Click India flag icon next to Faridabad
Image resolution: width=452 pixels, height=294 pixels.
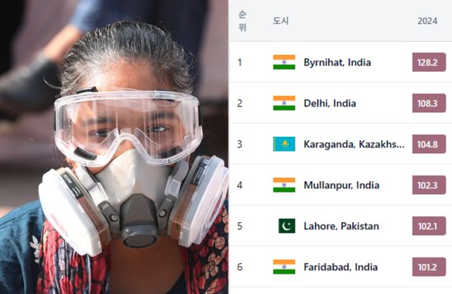[x=284, y=267]
